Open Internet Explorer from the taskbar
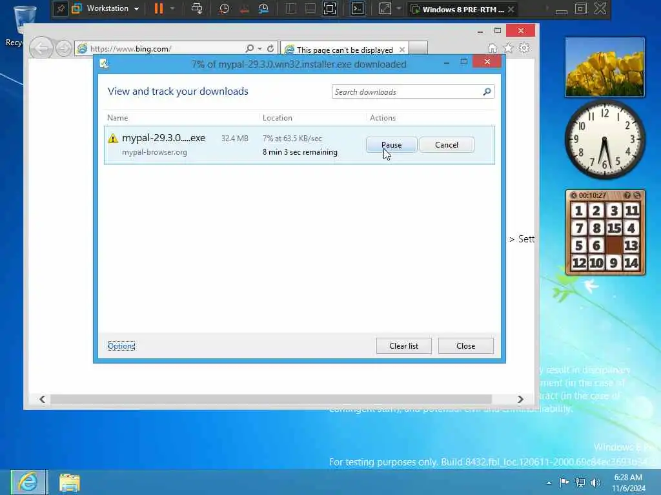The height and width of the screenshot is (495, 661). pos(28,482)
